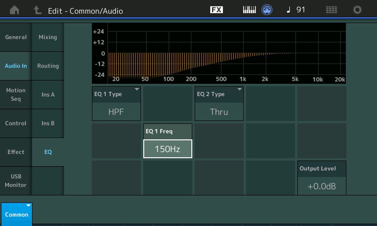
Task: Open the Common part dropdown
Action: 16,214
